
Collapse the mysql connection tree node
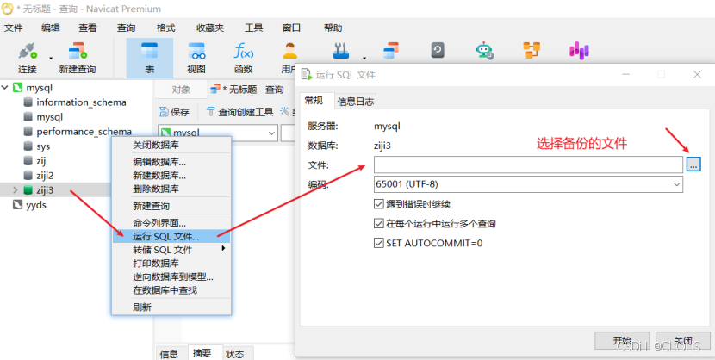[5, 87]
